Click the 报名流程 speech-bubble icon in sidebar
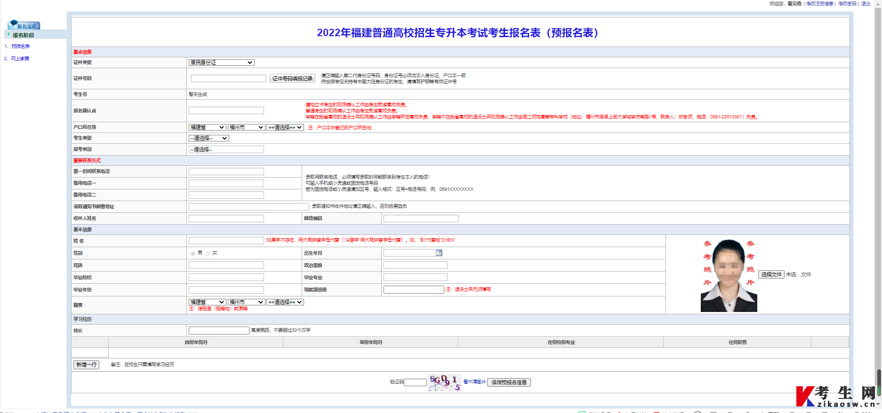 (x=13, y=24)
